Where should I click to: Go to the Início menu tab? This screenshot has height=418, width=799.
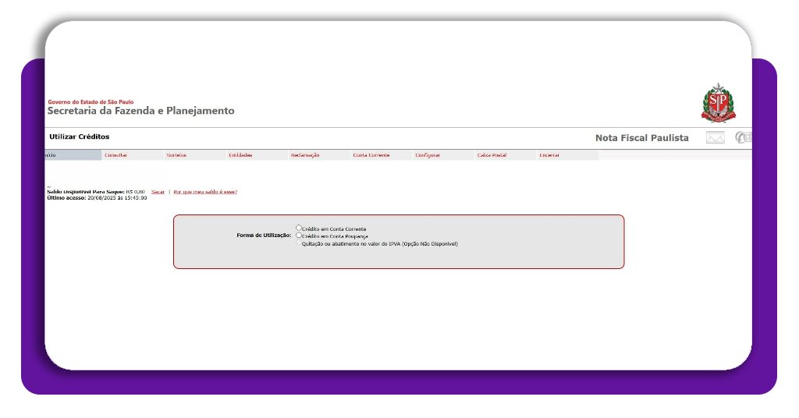pyautogui.click(x=51, y=155)
